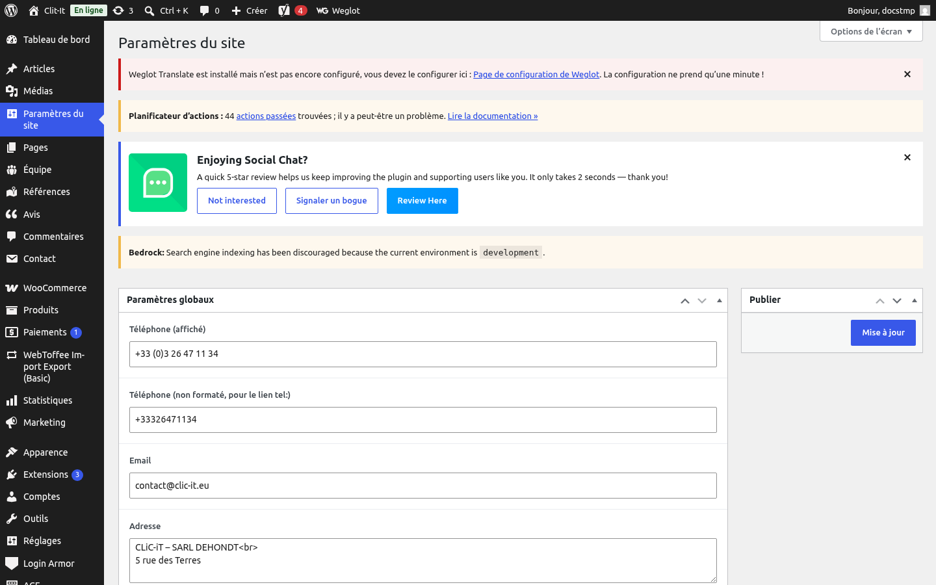Dismiss the Weglot configuration notice
The image size is (936, 585).
tap(907, 74)
